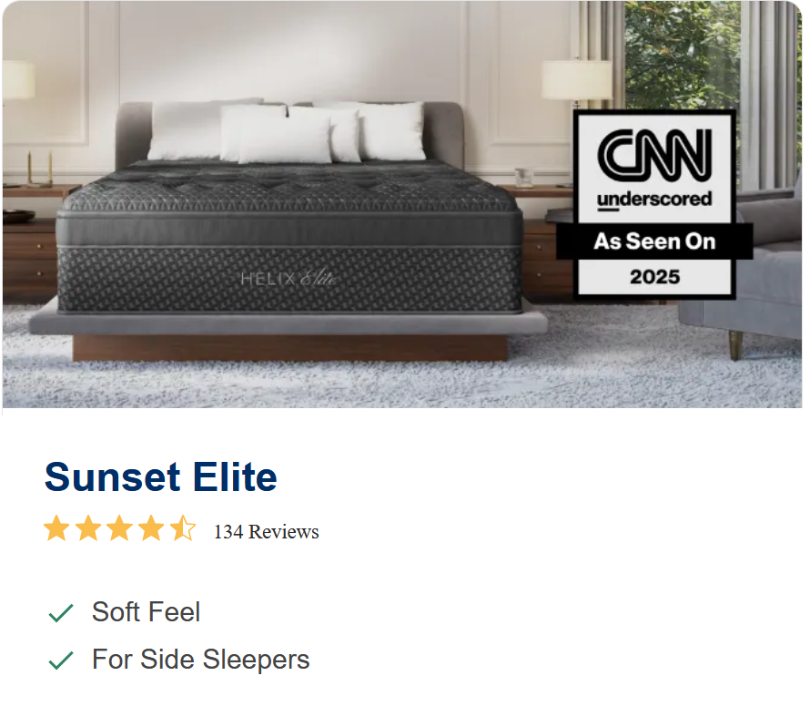Click the checkmark beside Soft Feel
Image resolution: width=810 pixels, height=727 pixels.
click(60, 613)
